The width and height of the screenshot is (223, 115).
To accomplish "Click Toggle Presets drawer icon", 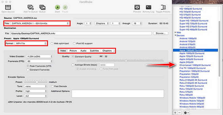I will coord(163,7).
